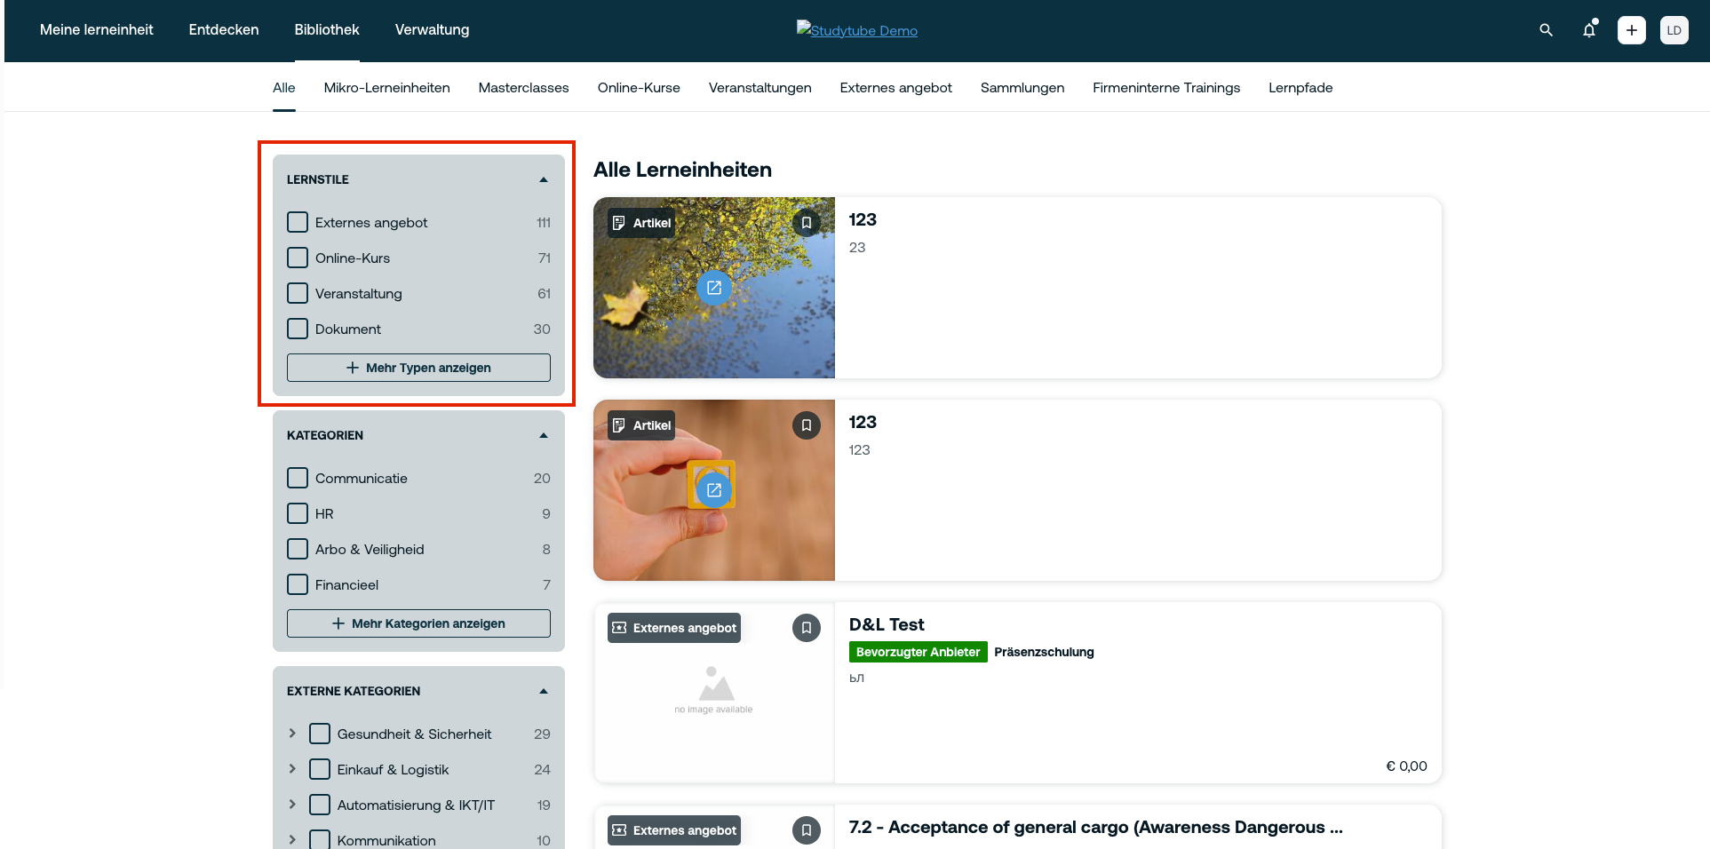Check the Externes angebot learning style filter
Screen dimensions: 1710x849
pos(298,222)
